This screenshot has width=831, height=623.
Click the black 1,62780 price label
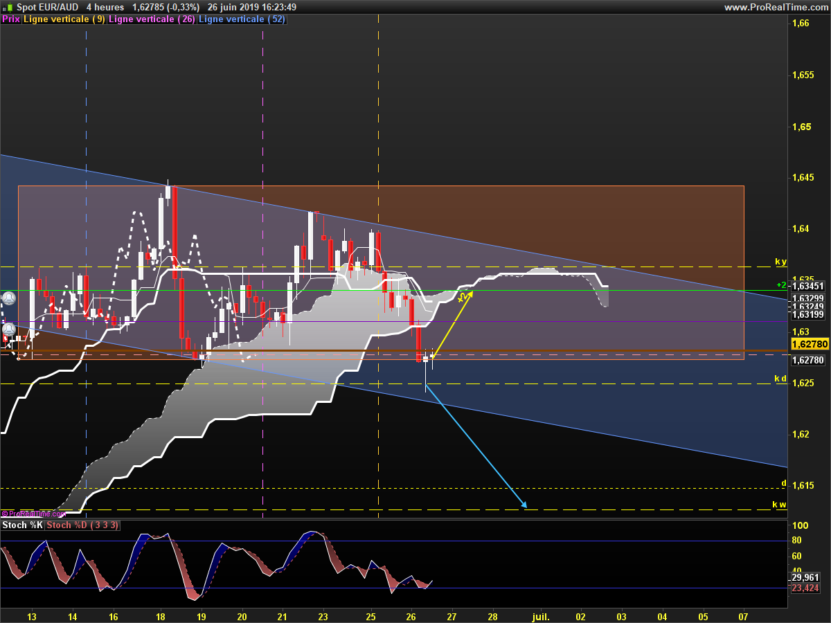pyautogui.click(x=807, y=360)
